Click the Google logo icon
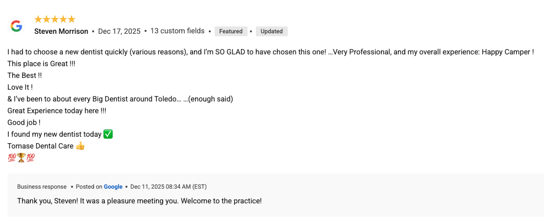The width and height of the screenshot is (544, 222). pyautogui.click(x=16, y=26)
